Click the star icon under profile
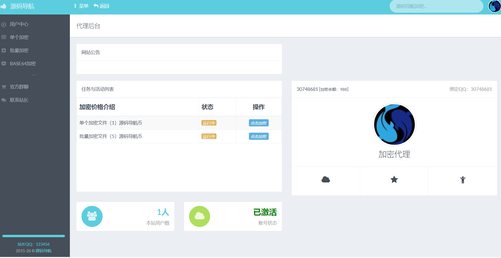Image resolution: width=501 pixels, height=258 pixels. [394, 180]
